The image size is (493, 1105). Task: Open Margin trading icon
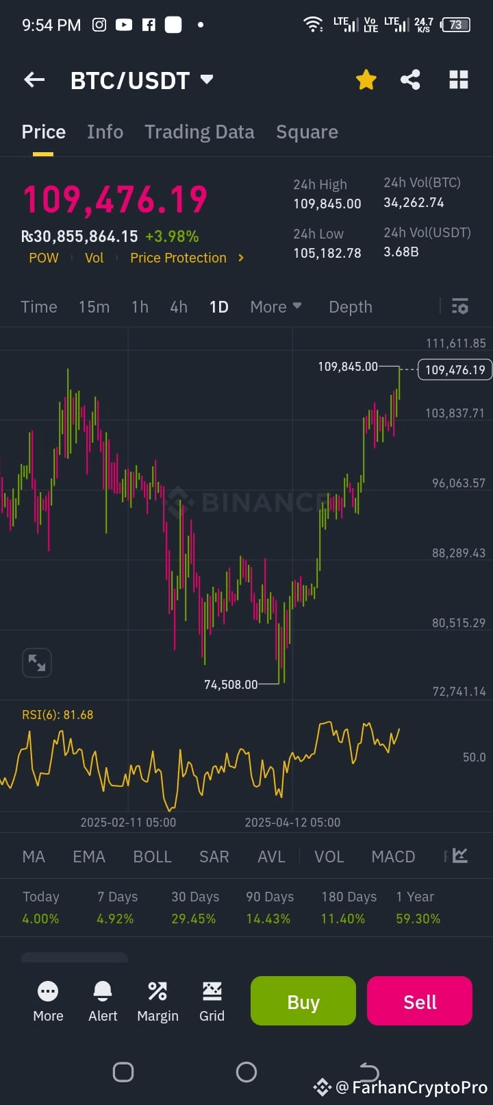pos(157,1001)
